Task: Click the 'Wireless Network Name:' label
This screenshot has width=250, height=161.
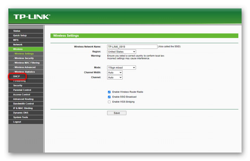Action: (88, 47)
